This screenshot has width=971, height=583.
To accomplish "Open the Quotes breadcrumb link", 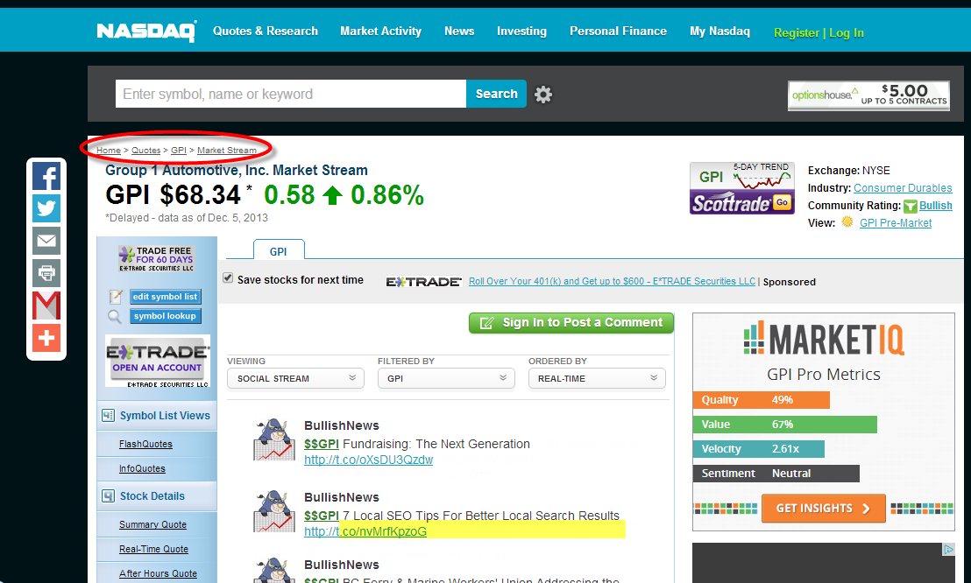I will click(145, 151).
